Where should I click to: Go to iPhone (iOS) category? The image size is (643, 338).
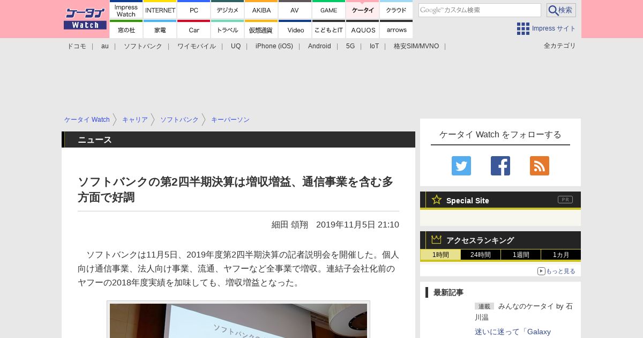274,46
